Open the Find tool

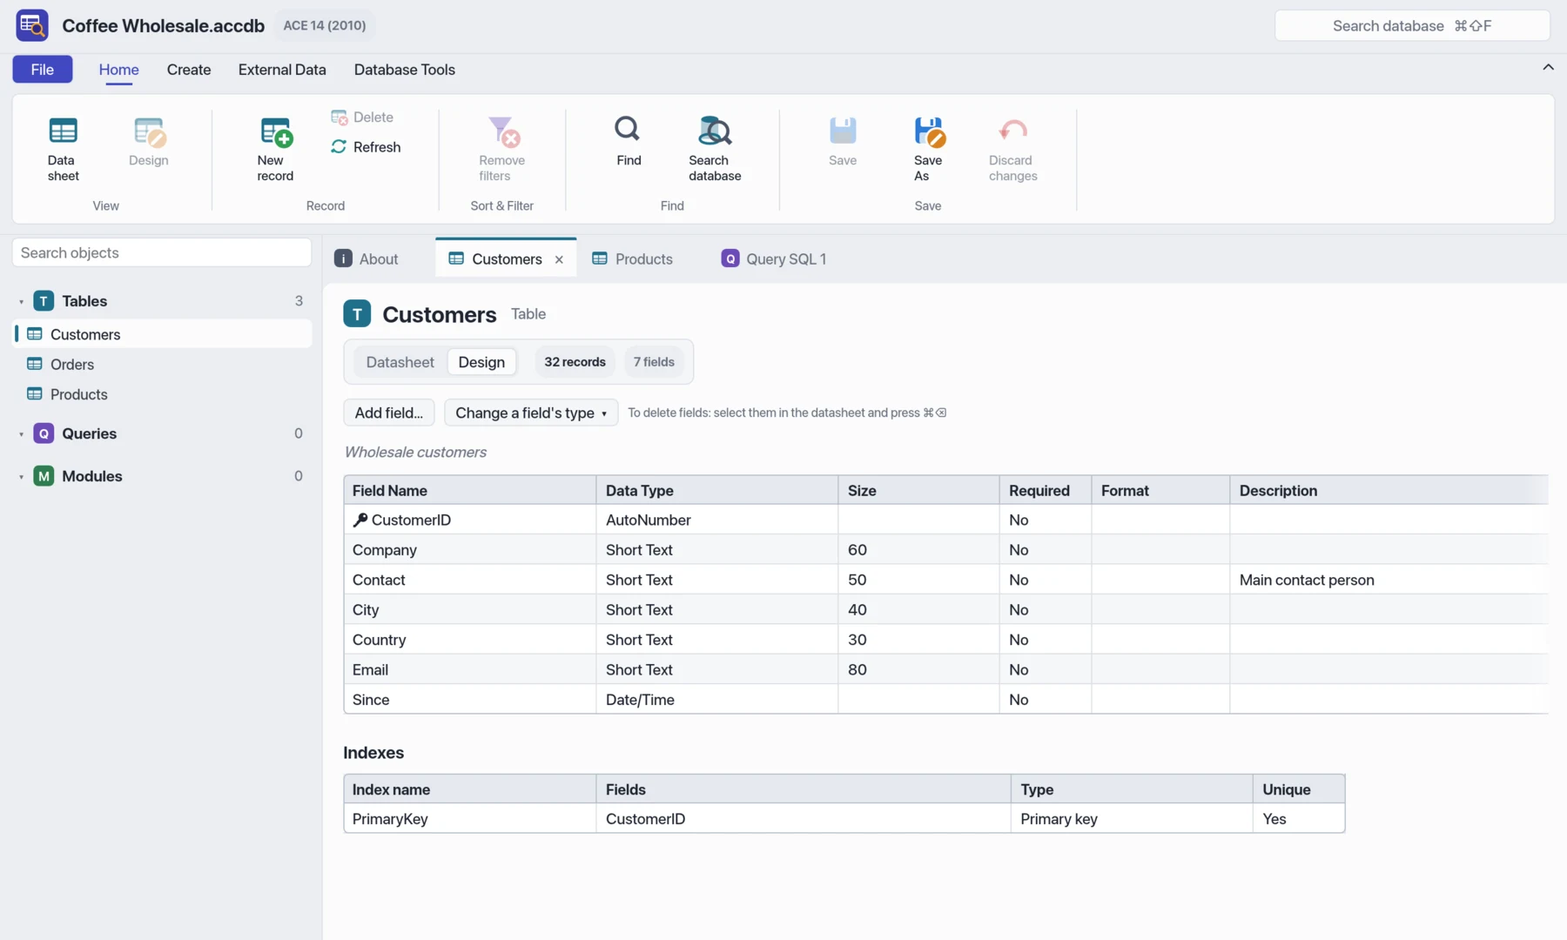[x=628, y=141]
